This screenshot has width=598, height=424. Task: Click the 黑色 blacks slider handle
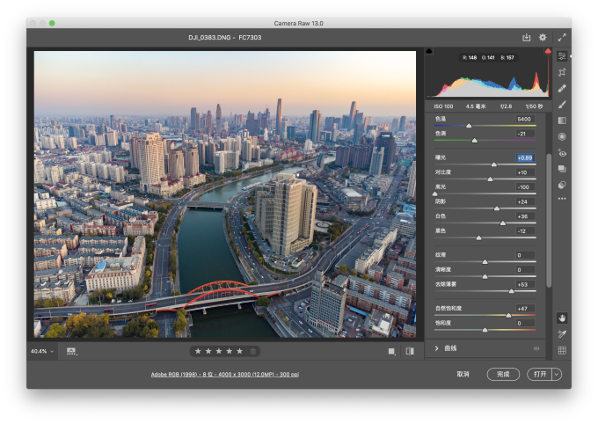(478, 238)
